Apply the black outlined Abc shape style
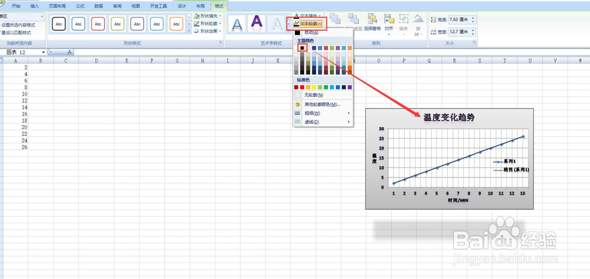590x279 pixels. coord(58,24)
